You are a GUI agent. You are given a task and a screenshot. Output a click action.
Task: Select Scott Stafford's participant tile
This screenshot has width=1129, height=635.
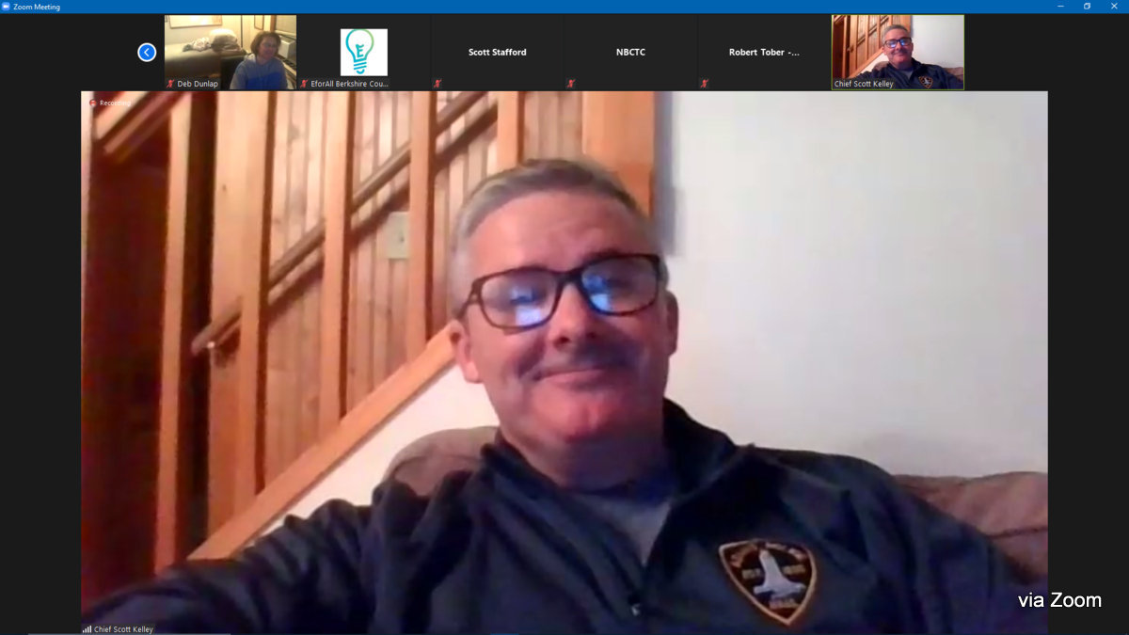(498, 52)
